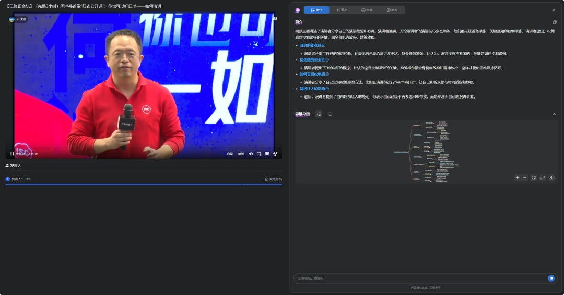Open picture-in-picture mode icon
This screenshot has width=564, height=295.
tap(259, 154)
